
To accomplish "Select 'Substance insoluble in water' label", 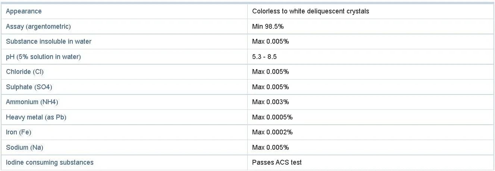I will click(x=48, y=41).
